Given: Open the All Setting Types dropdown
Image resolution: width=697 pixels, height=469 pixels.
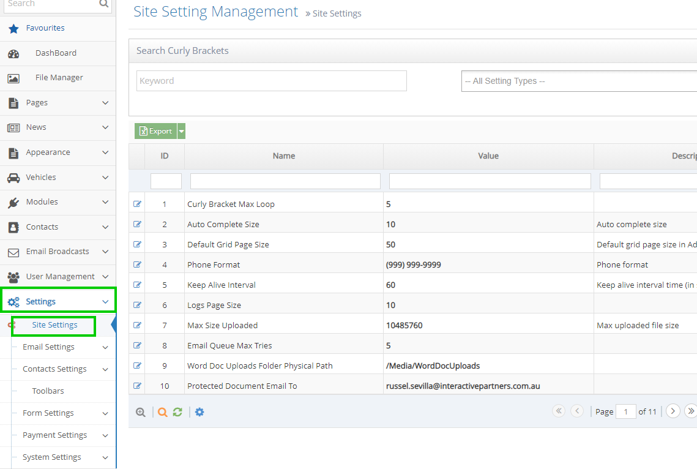Looking at the screenshot, I should point(578,81).
